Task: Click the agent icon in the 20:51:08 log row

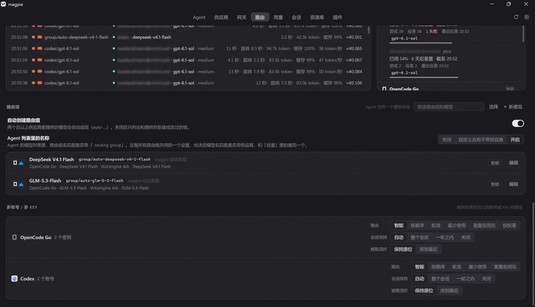Action: (40, 37)
